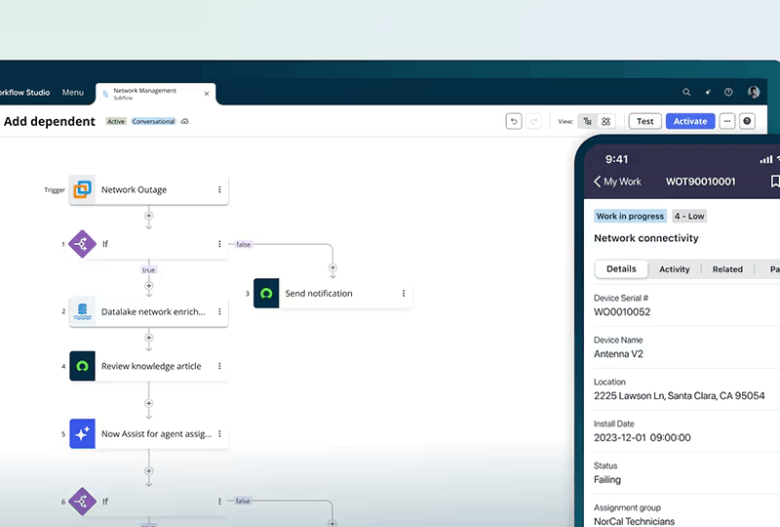Click the Now Assist sparkle step icon
The height and width of the screenshot is (527, 780).
(82, 434)
